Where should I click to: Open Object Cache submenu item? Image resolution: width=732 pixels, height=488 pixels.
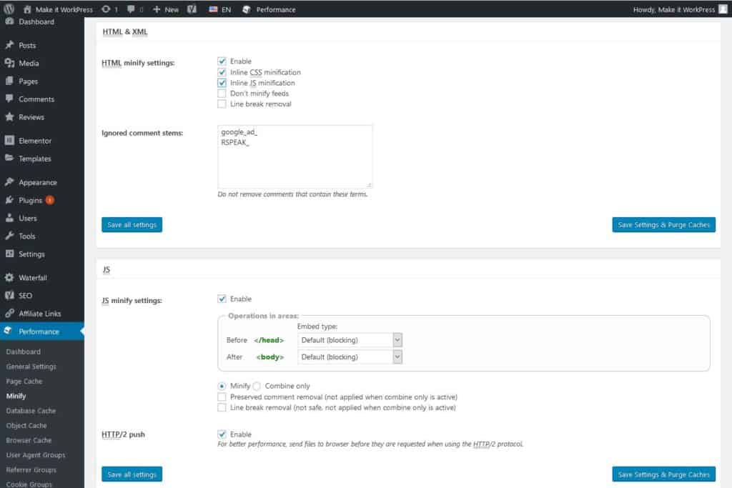(26, 426)
